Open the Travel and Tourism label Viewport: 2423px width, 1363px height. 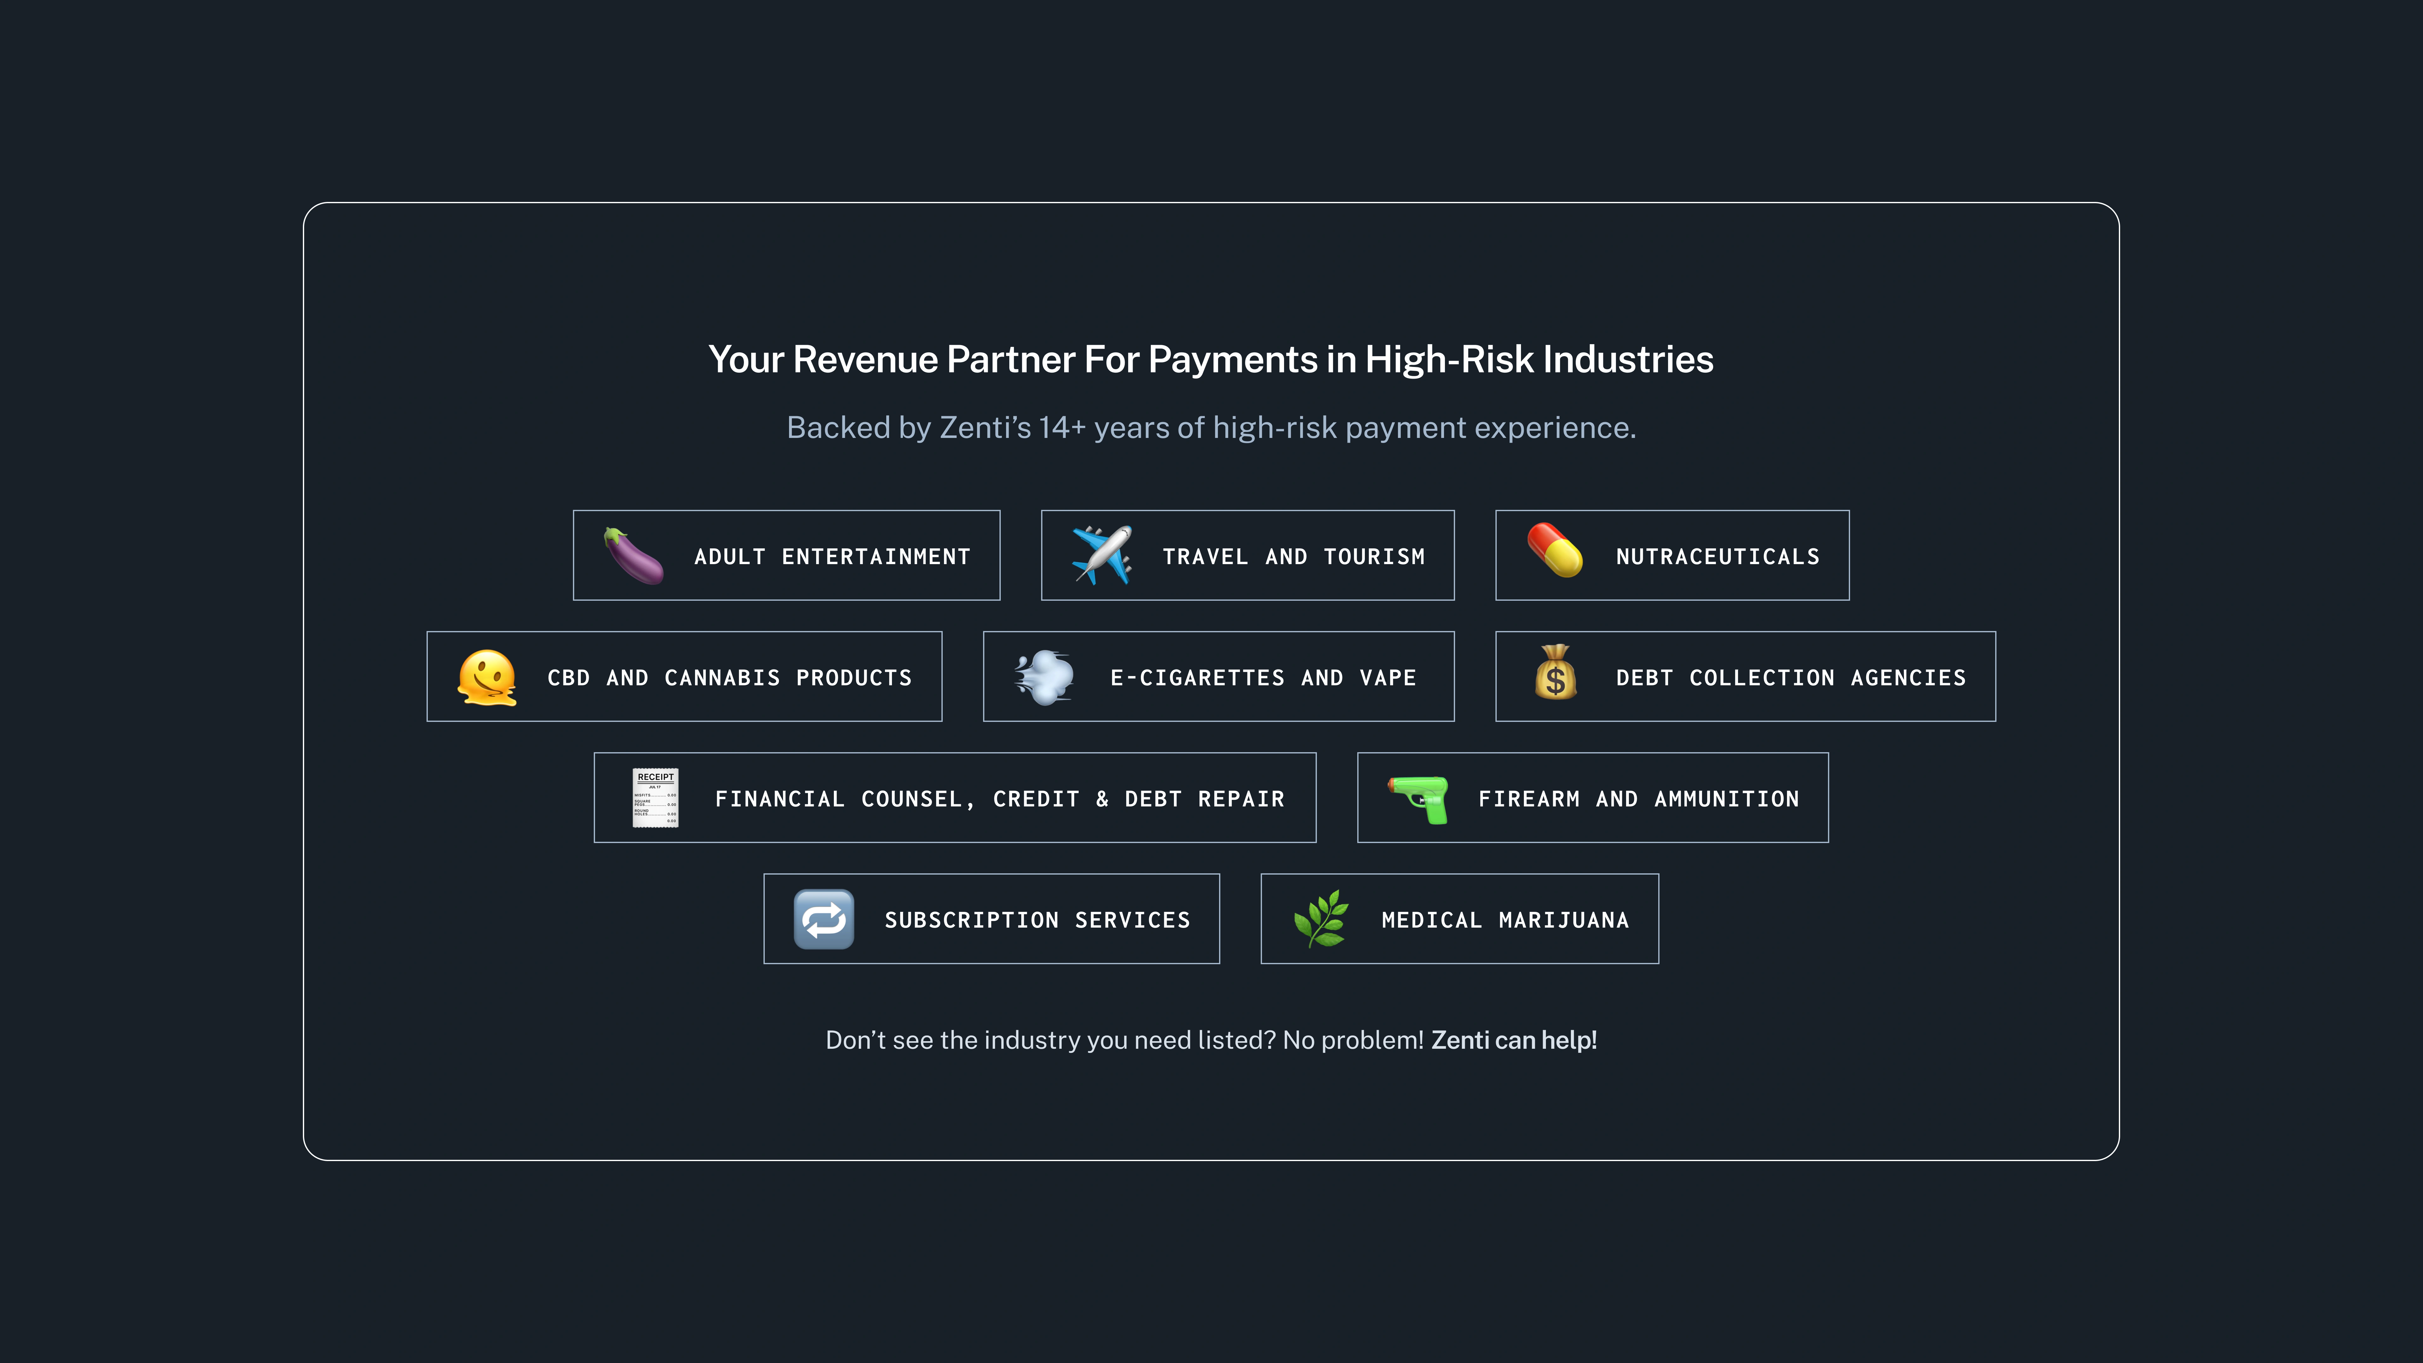pyautogui.click(x=1293, y=557)
